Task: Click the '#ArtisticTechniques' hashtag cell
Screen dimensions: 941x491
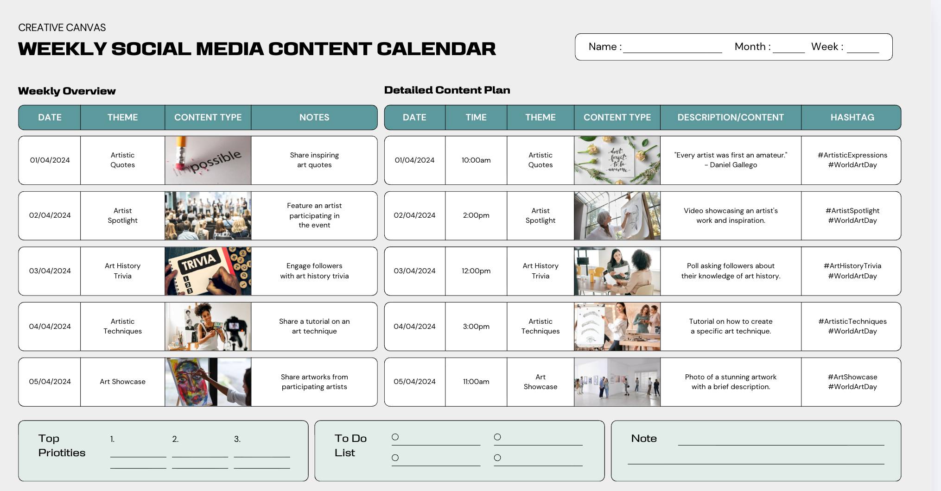Action: 852,326
